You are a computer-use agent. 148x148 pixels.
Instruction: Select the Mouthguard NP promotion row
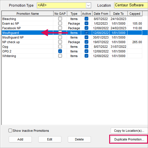[x=72, y=37]
